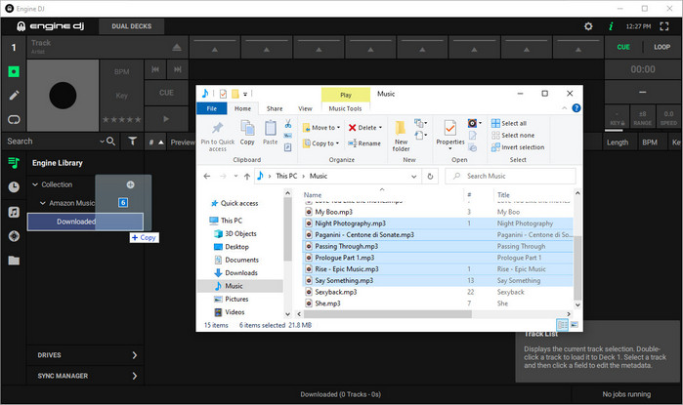
Task: Add new playlist with plus icon
Action: pyautogui.click(x=130, y=184)
